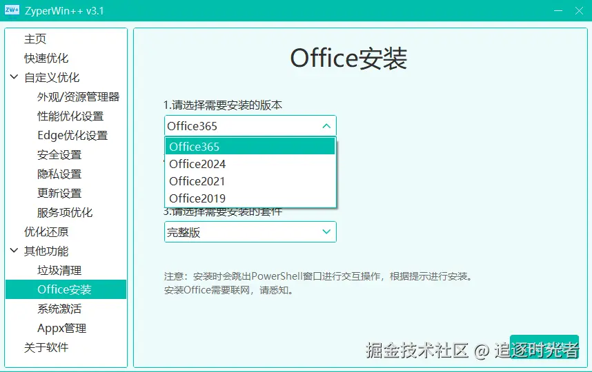
Task: Go to 快速优化 in the sidebar
Action: 46,58
